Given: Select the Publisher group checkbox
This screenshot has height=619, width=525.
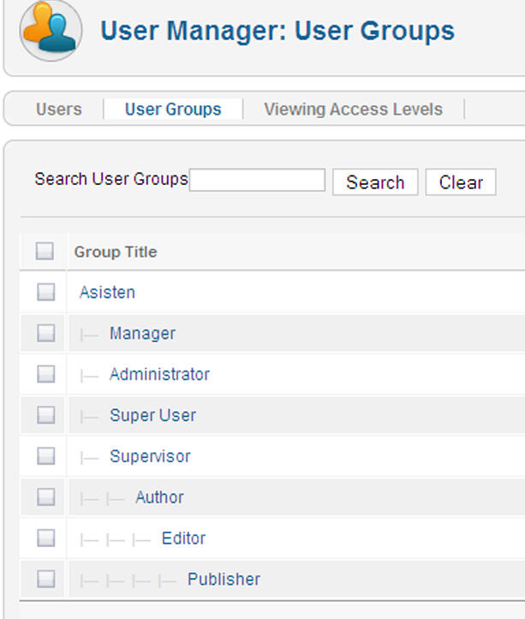Looking at the screenshot, I should tap(46, 579).
